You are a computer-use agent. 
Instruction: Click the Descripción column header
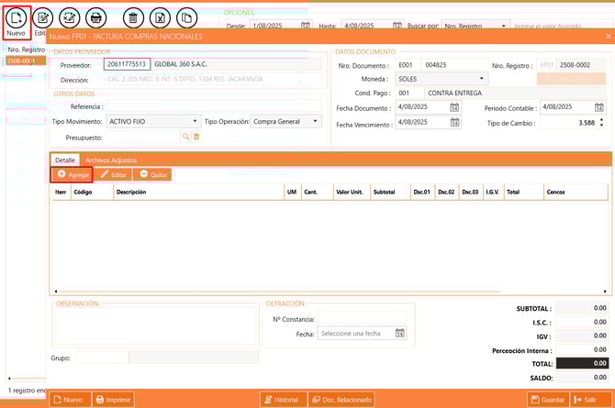[199, 192]
